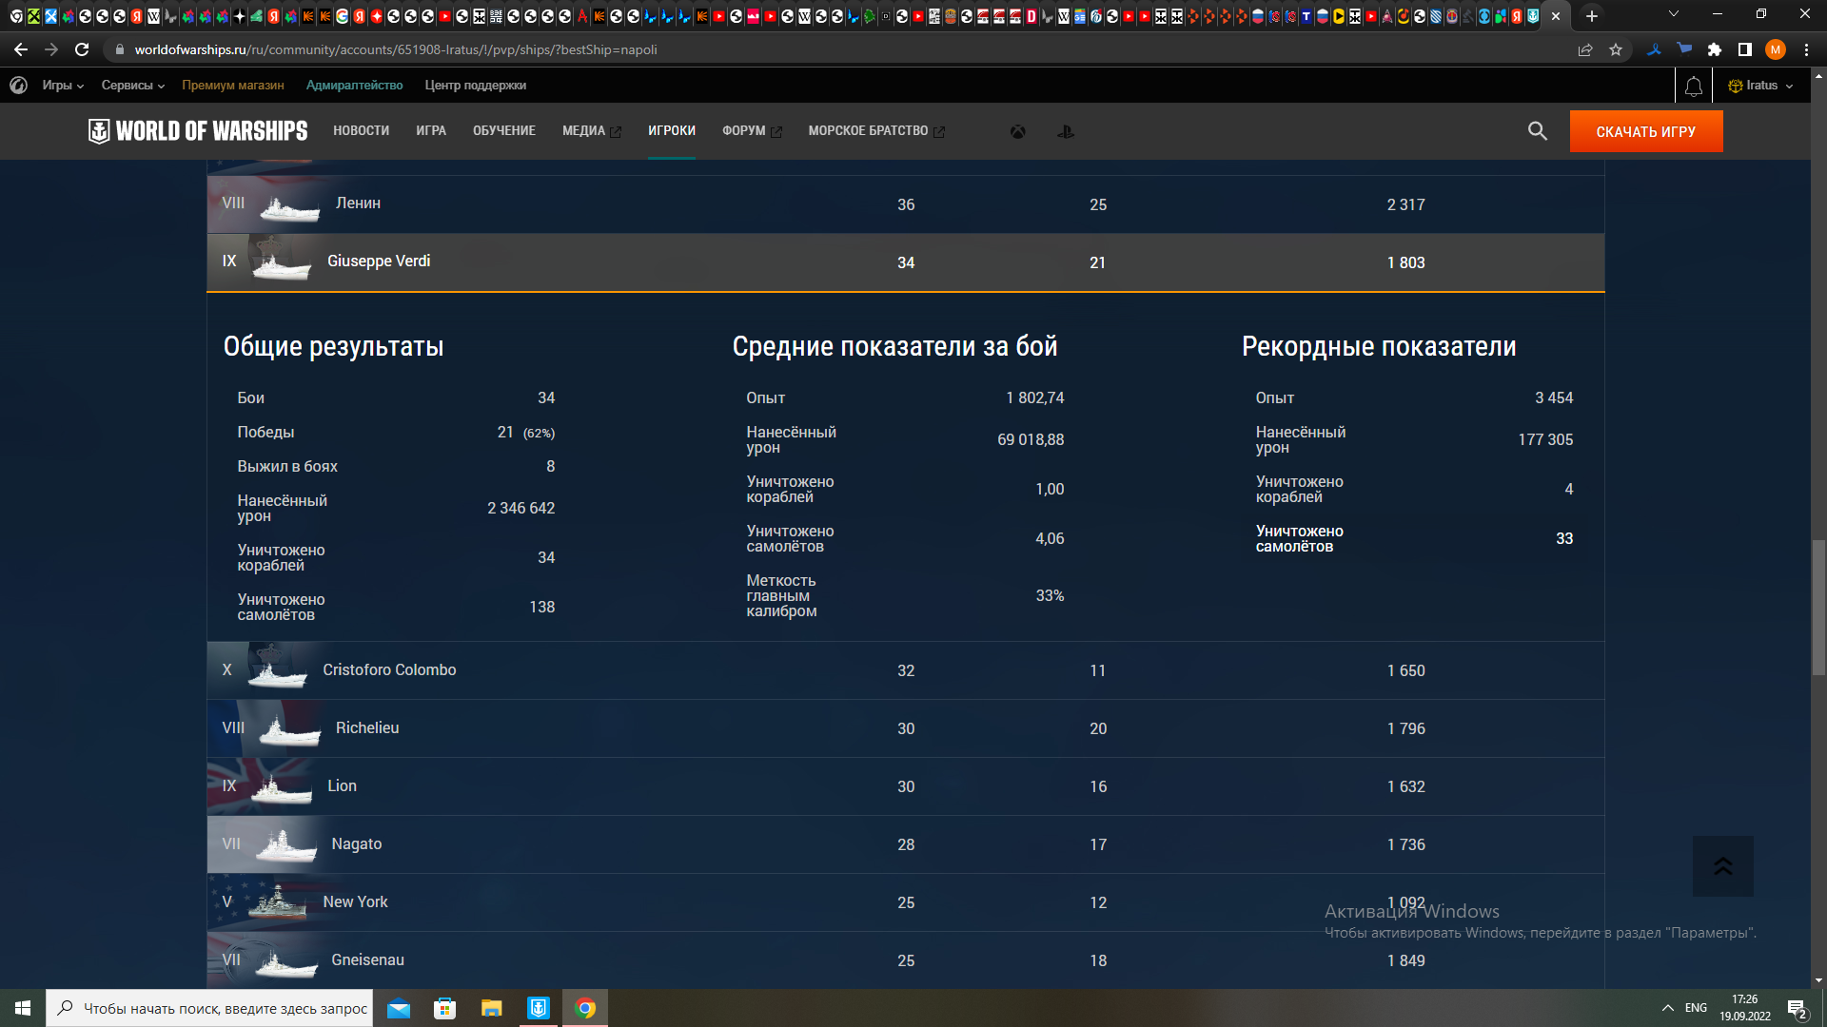Viewport: 1827px width, 1027px height.
Task: Click the Xbox platform icon
Action: pos(1018,131)
